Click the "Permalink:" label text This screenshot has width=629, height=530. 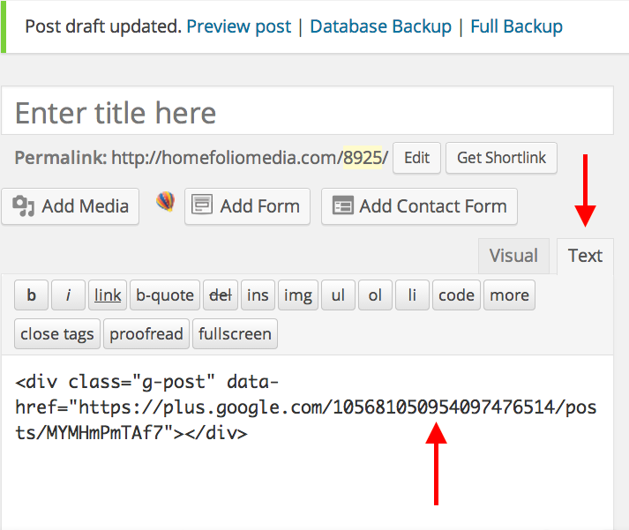[x=61, y=158]
